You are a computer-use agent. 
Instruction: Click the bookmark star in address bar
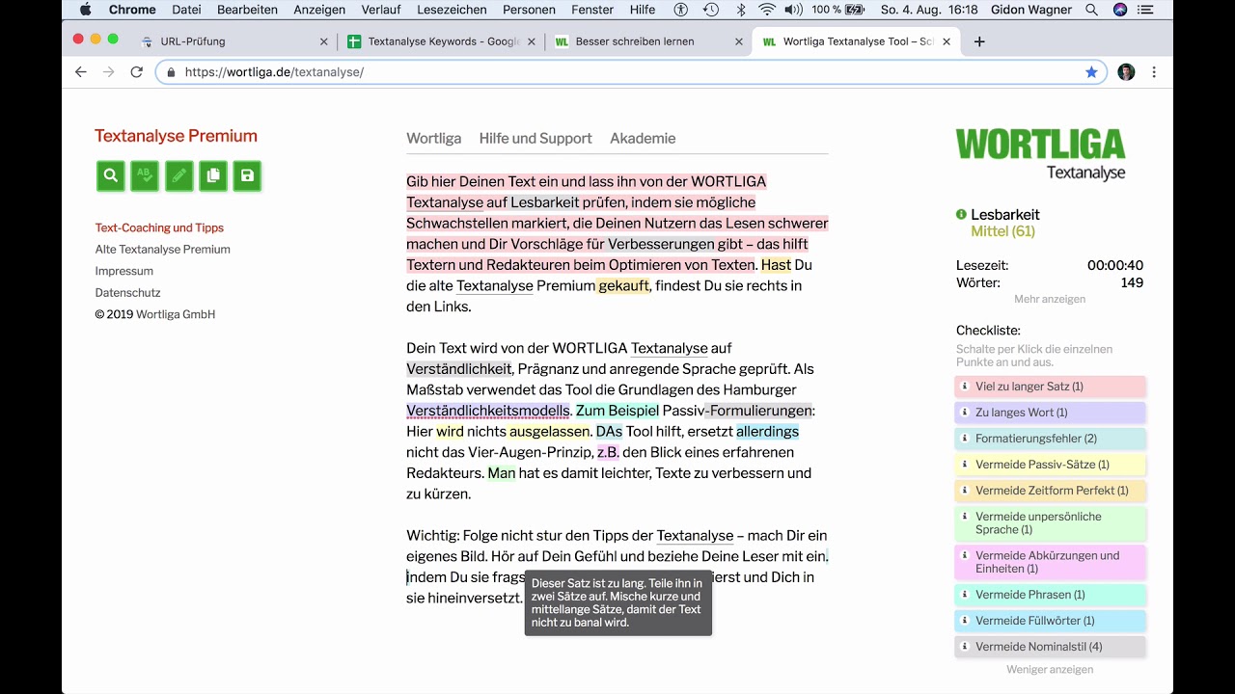click(x=1091, y=72)
